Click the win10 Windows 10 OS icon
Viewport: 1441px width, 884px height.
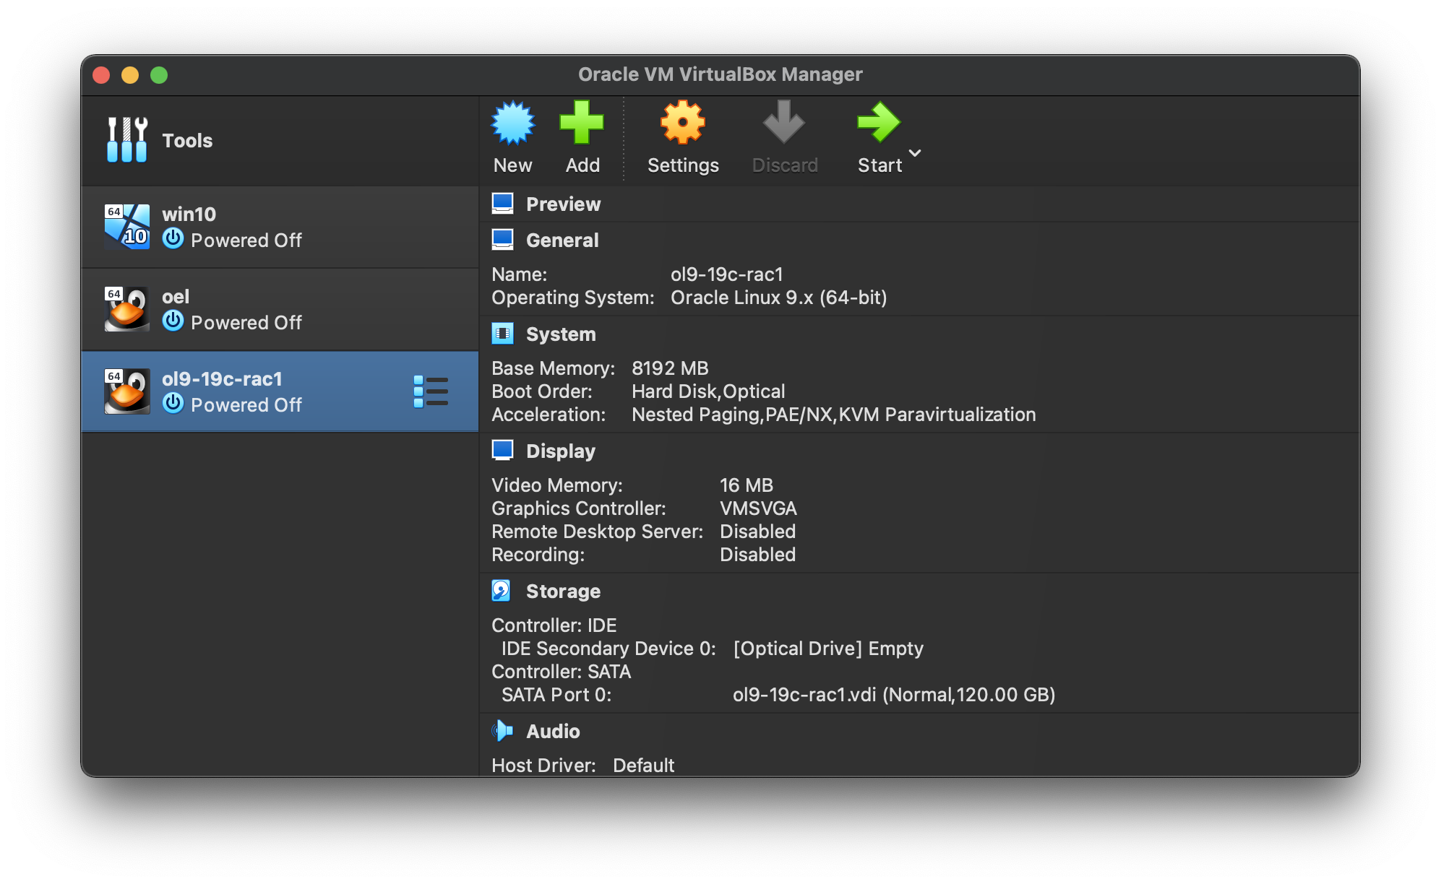coord(127,227)
